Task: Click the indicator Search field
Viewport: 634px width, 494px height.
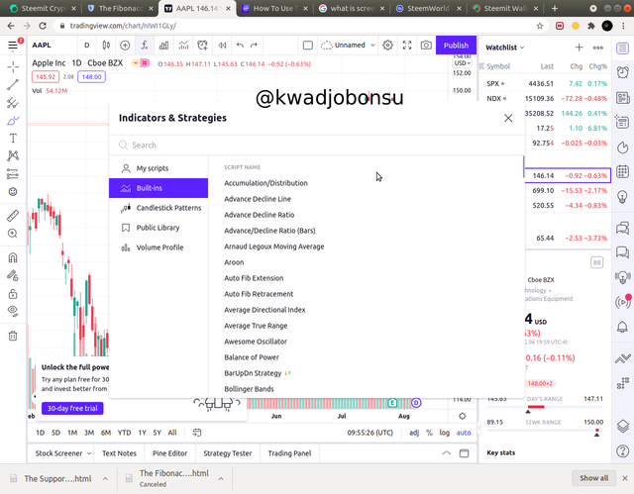Action: coord(317,145)
